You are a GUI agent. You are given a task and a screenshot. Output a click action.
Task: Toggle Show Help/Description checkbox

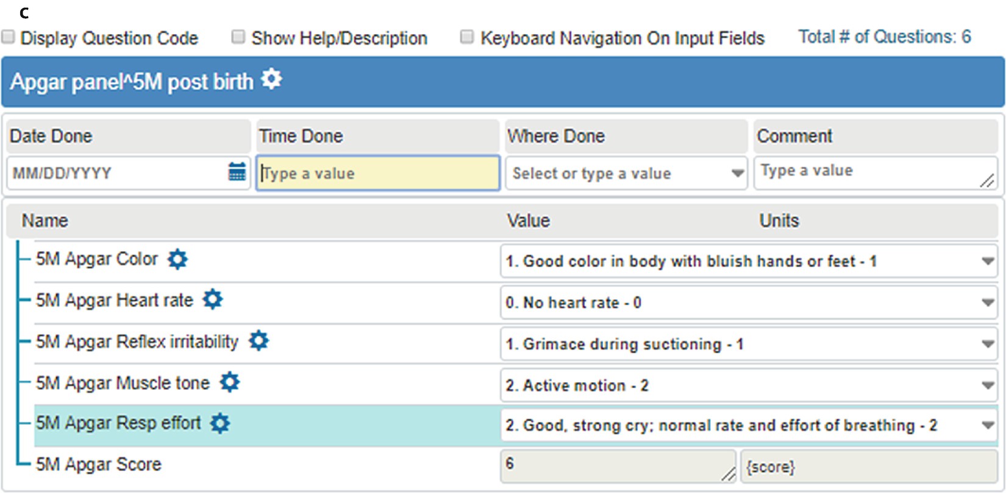[238, 37]
